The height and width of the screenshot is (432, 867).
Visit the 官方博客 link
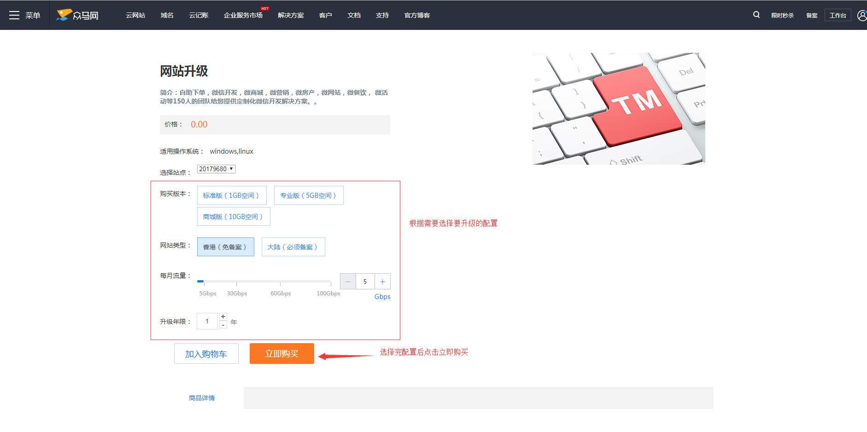pyautogui.click(x=417, y=15)
